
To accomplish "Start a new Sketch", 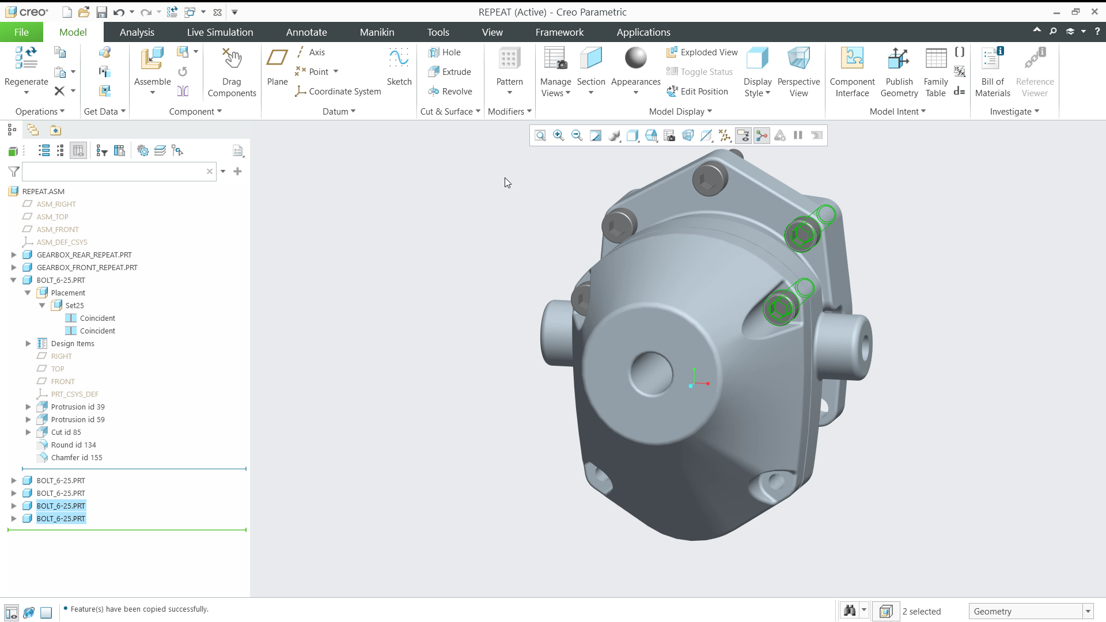I will tap(399, 67).
